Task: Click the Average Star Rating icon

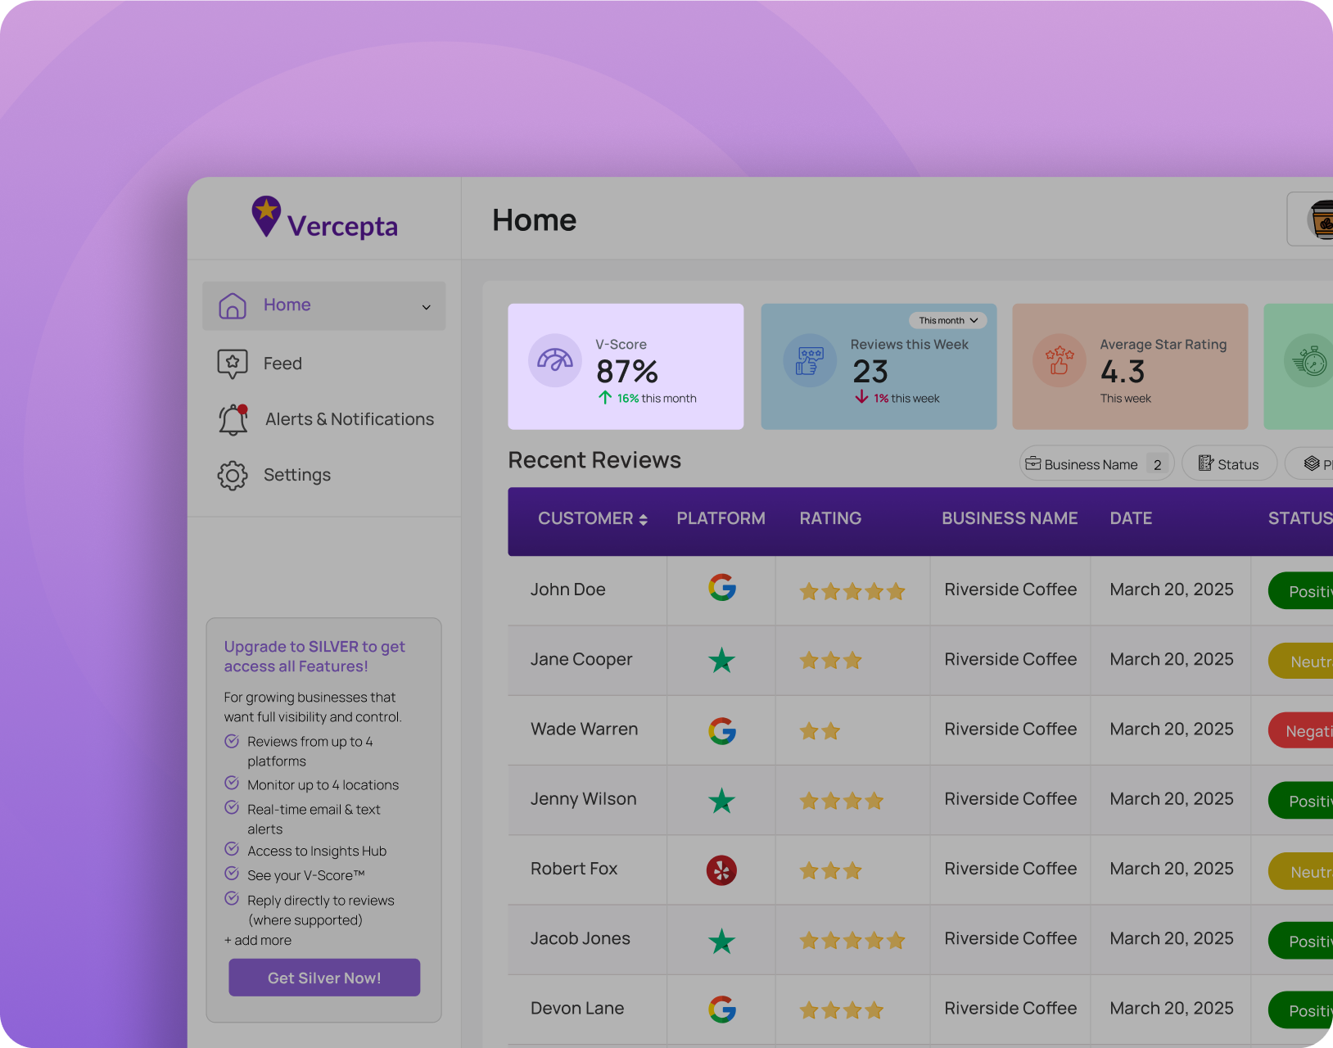Action: tap(1060, 360)
